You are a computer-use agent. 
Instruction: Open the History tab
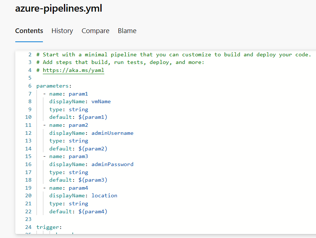(62, 31)
